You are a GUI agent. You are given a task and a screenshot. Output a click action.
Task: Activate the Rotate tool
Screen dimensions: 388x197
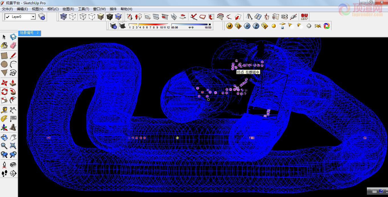tap(4, 92)
